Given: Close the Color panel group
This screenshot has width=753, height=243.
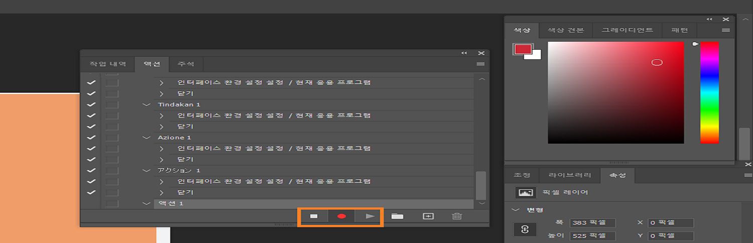Looking at the screenshot, I should tap(726, 19).
